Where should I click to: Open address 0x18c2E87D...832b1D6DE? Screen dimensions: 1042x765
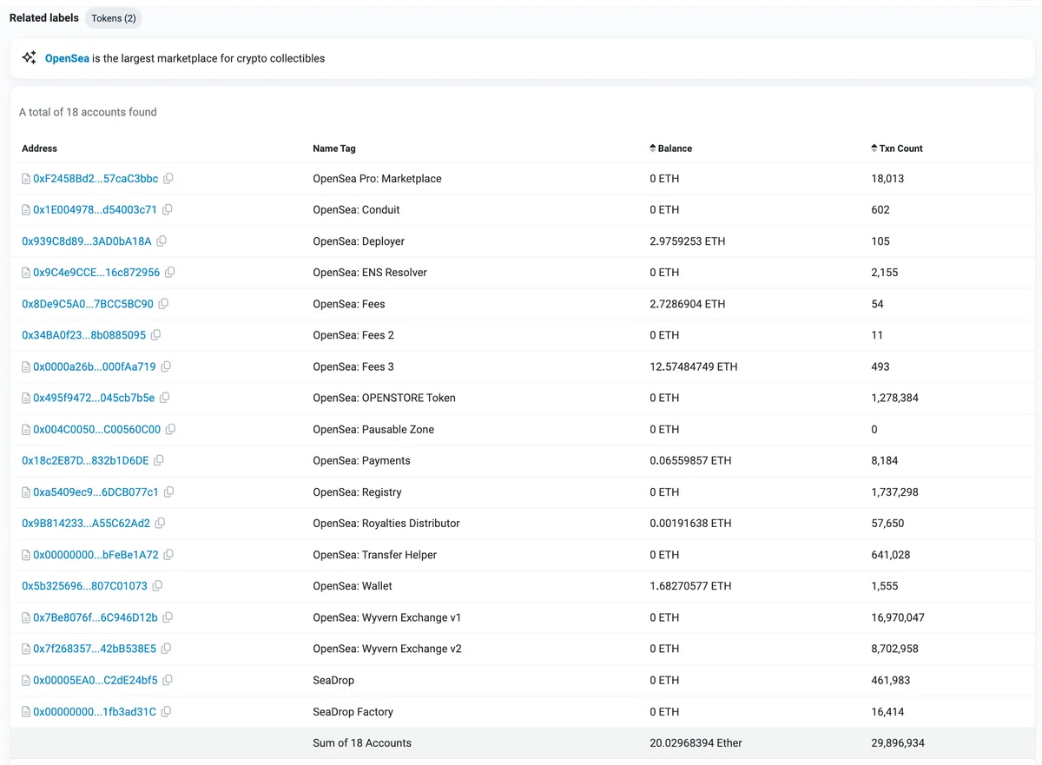tap(85, 460)
